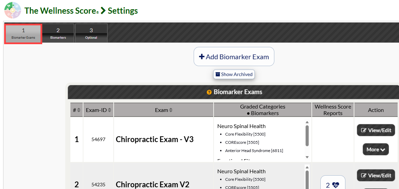Switch to the Biomarkers tab
This screenshot has width=399, height=189.
pyautogui.click(x=58, y=33)
